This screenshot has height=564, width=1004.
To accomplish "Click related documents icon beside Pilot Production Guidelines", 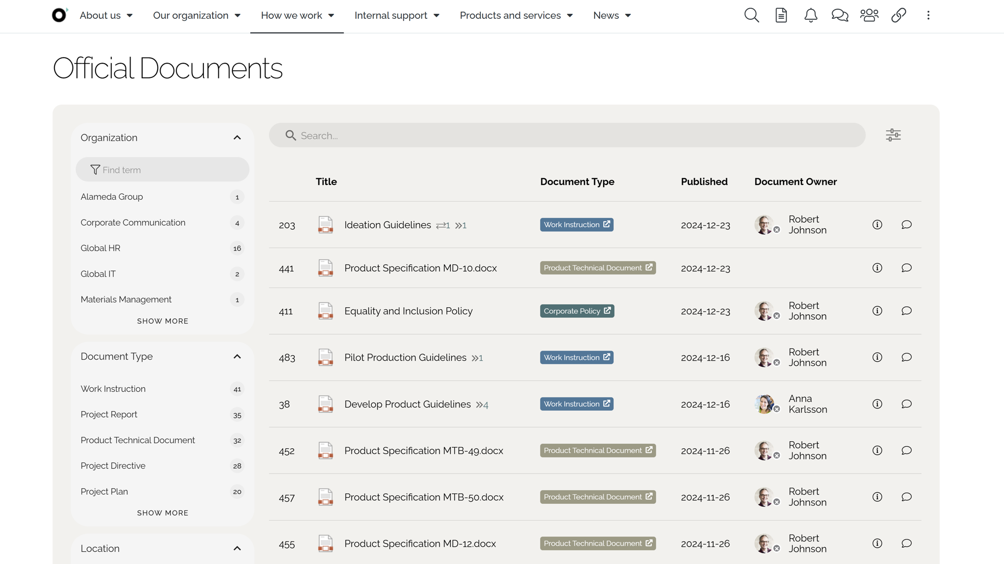I will click(x=477, y=358).
